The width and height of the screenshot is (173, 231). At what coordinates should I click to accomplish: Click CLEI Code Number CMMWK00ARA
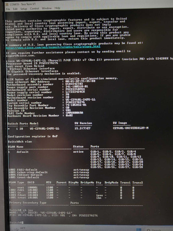74,113
